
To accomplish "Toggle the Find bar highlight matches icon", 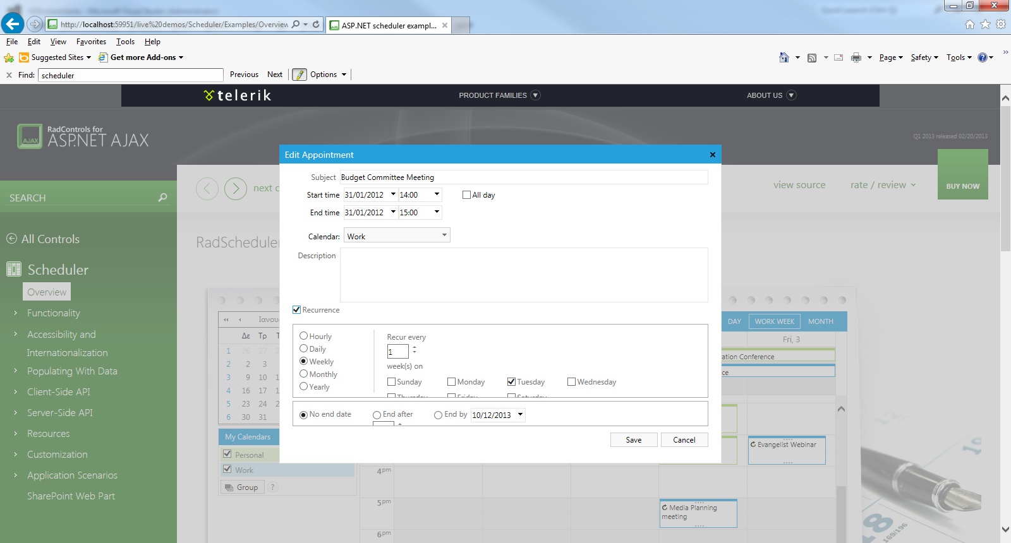I will 300,75.
